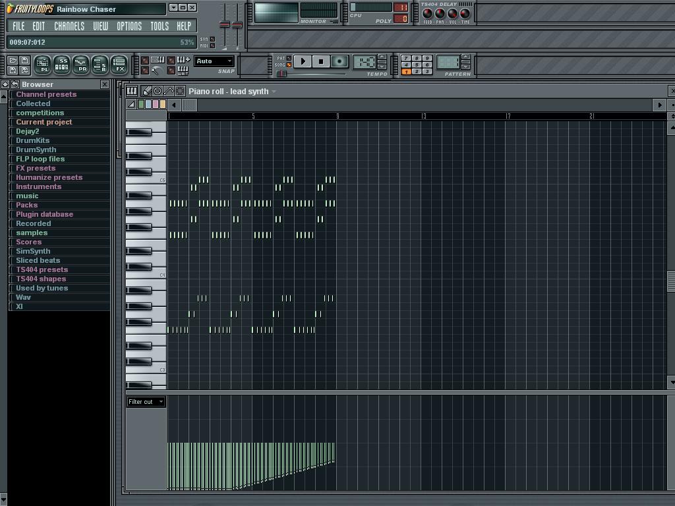Open the FX mixer panel
This screenshot has width=675, height=506.
119,65
